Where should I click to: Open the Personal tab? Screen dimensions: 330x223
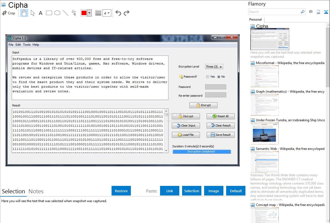(256, 20)
